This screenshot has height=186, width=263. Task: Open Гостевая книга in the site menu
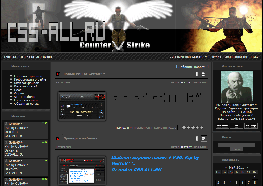point(26,100)
